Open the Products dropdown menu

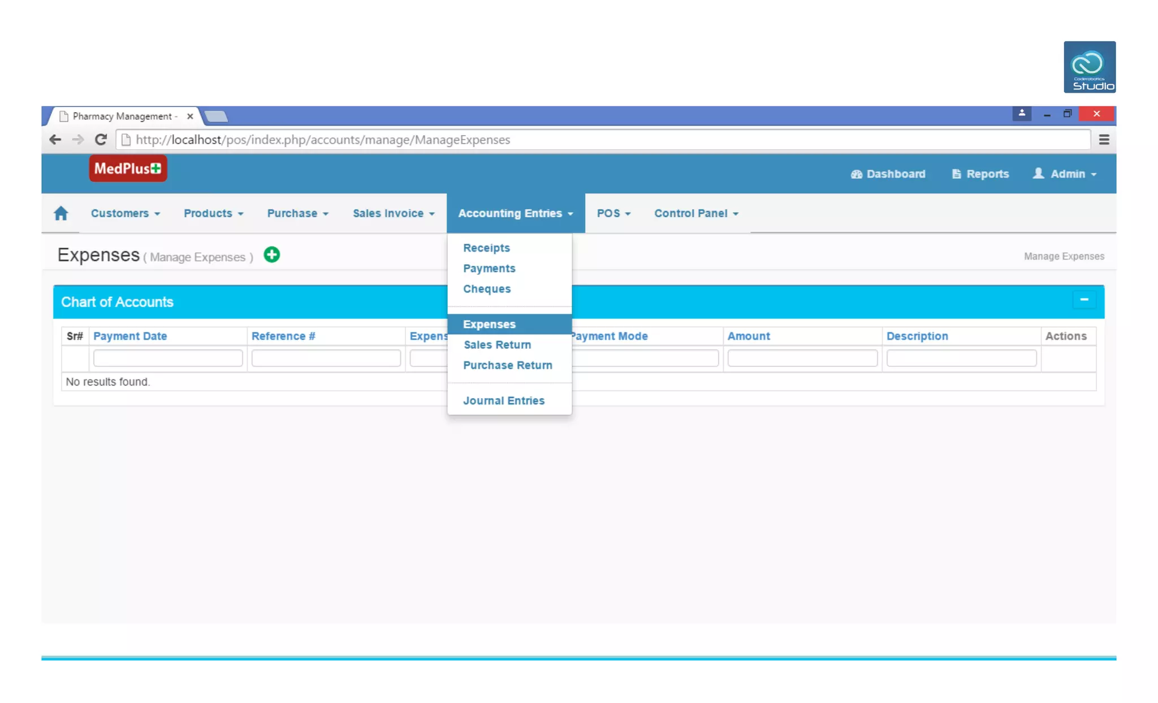click(213, 213)
